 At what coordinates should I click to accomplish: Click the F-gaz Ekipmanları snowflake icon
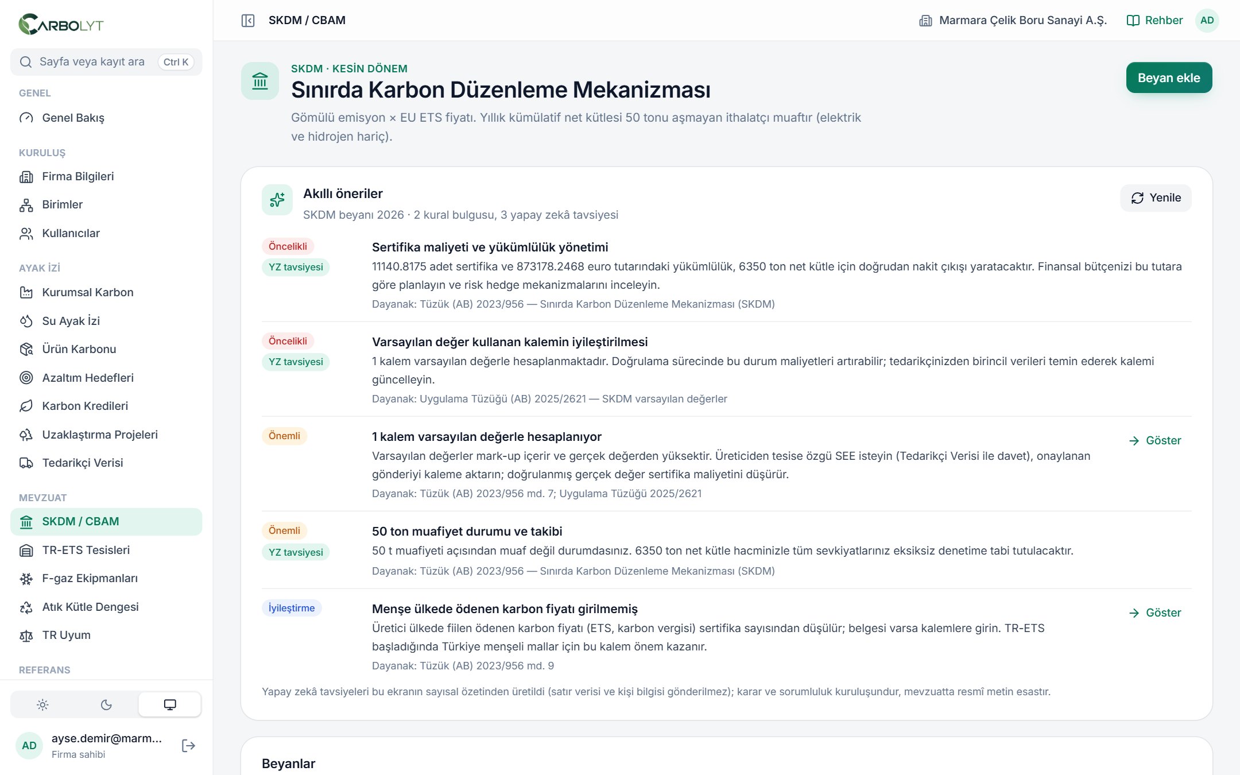point(26,579)
